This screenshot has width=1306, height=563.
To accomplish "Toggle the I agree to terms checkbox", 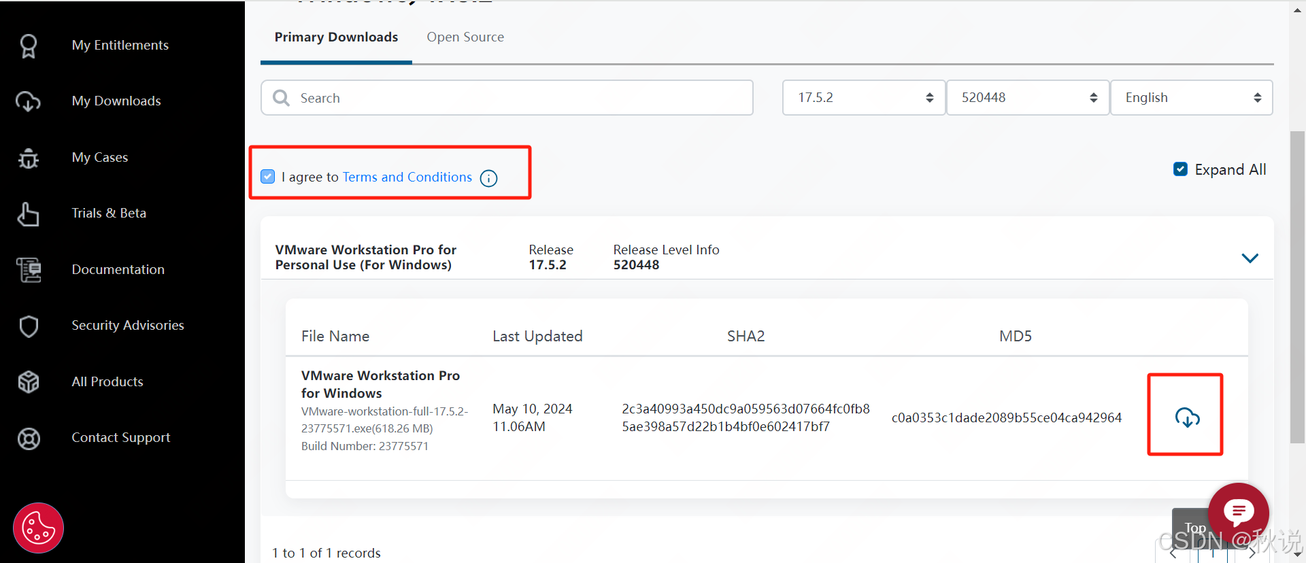I will 268,177.
